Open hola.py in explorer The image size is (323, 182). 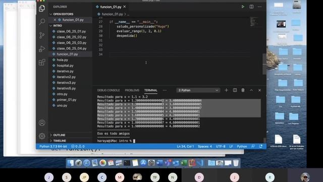[x=62, y=60]
